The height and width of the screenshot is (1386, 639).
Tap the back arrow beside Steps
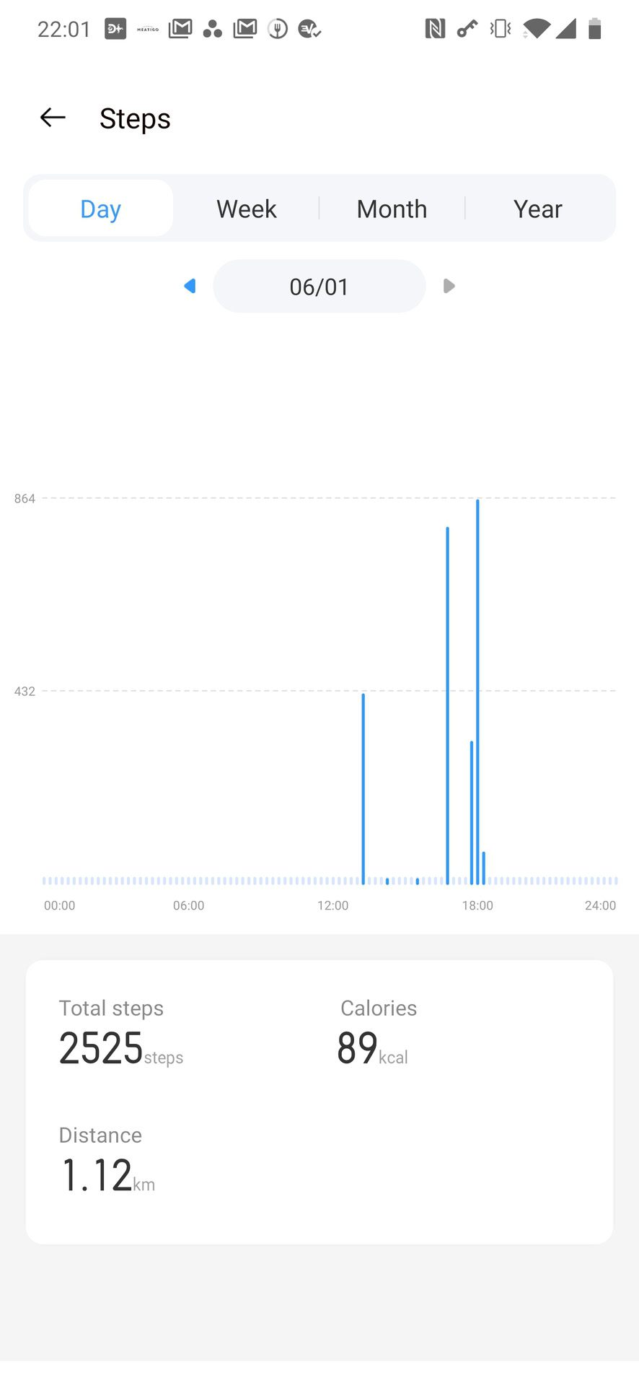coord(53,118)
